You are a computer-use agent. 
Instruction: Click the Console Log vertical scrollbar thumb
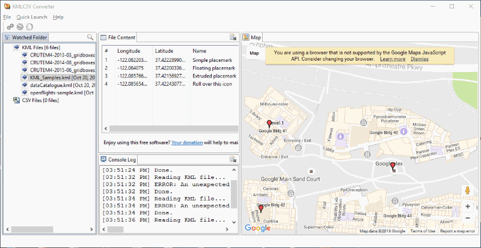[x=234, y=194]
